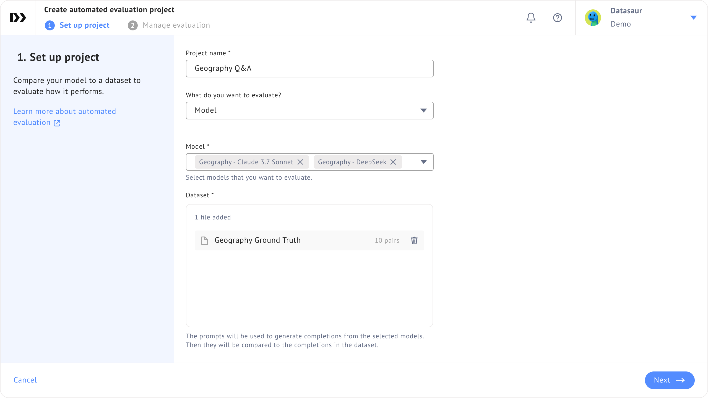Open the 'What do you want to evaluate' dropdown
The image size is (708, 398).
309,111
